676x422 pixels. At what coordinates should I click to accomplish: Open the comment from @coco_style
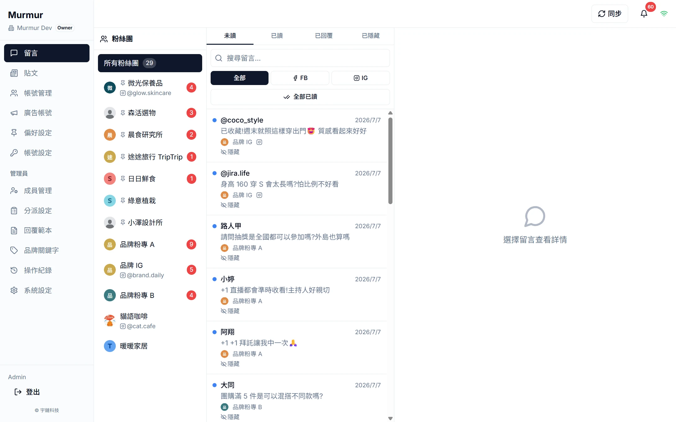click(x=297, y=136)
